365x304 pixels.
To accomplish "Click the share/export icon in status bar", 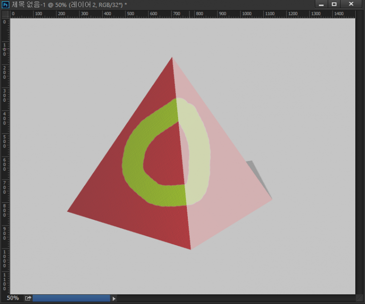I will [28, 298].
